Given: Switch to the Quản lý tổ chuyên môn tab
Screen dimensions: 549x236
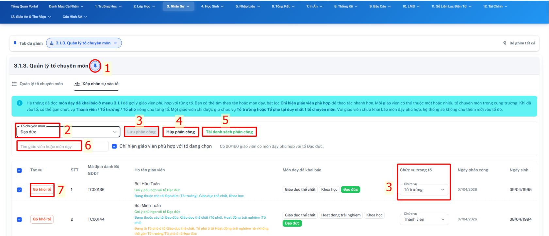Looking at the screenshot, I should [x=38, y=84].
